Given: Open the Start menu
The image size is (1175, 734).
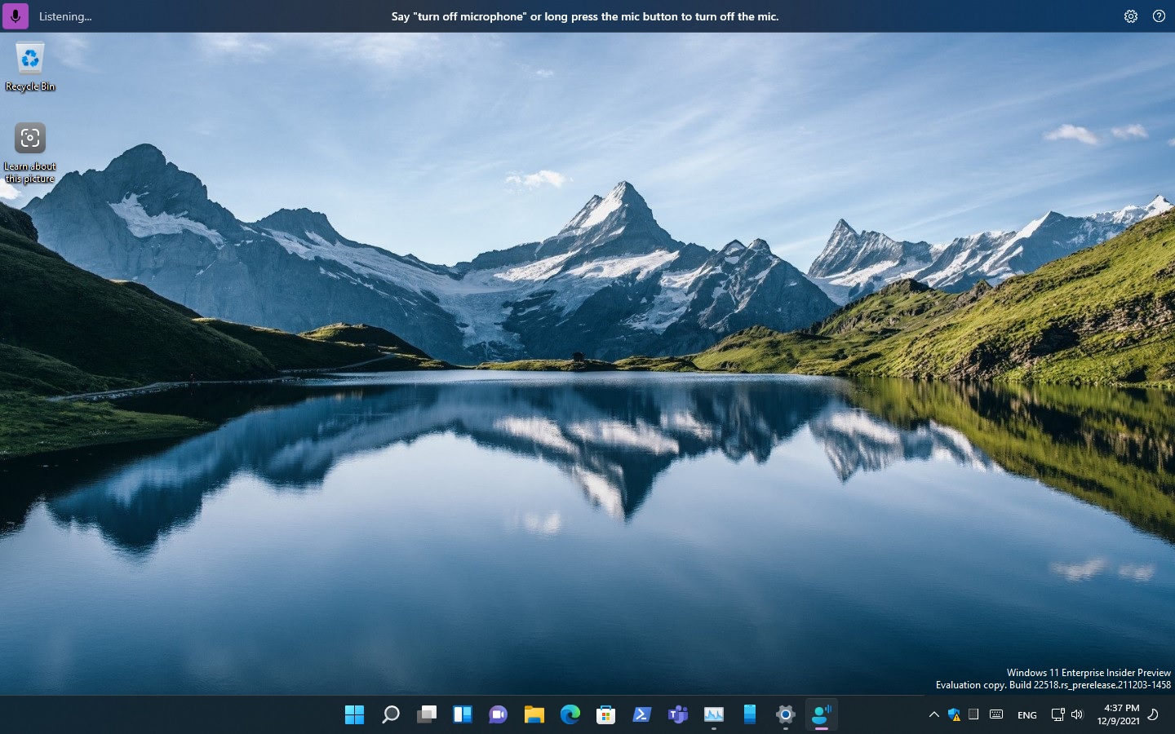Looking at the screenshot, I should pos(354,714).
